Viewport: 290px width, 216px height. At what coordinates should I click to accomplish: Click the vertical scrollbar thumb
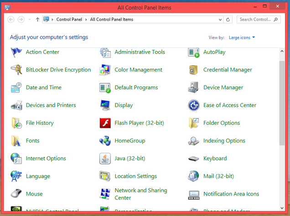coord(282,103)
